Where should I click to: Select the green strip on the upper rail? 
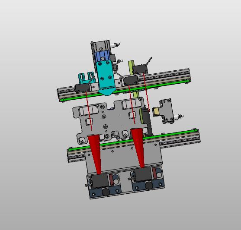pos(126,90)
